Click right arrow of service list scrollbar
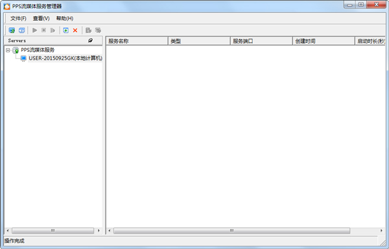The image size is (389, 249). pyautogui.click(x=381, y=231)
